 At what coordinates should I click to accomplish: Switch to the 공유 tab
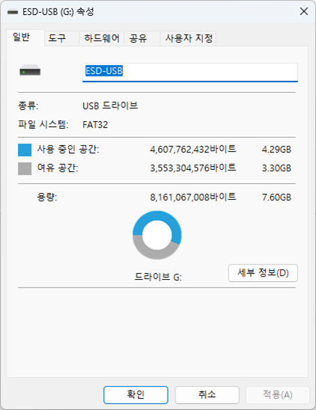[x=142, y=38]
